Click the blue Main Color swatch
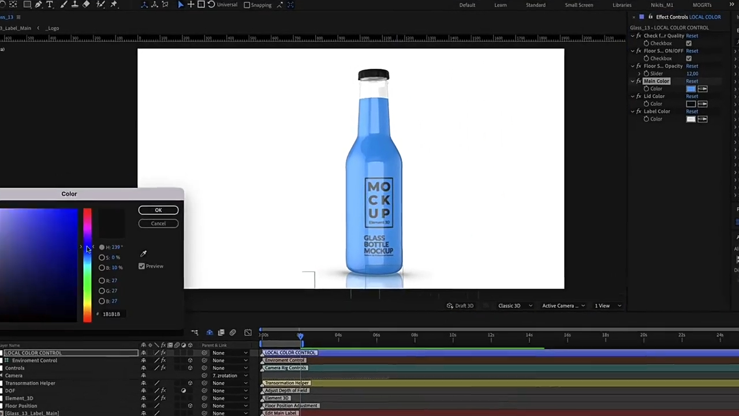This screenshot has height=416, width=739. (691, 89)
